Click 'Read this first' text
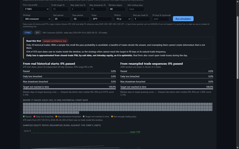Viewport: 239px width, 149px height. [x=33, y=41]
